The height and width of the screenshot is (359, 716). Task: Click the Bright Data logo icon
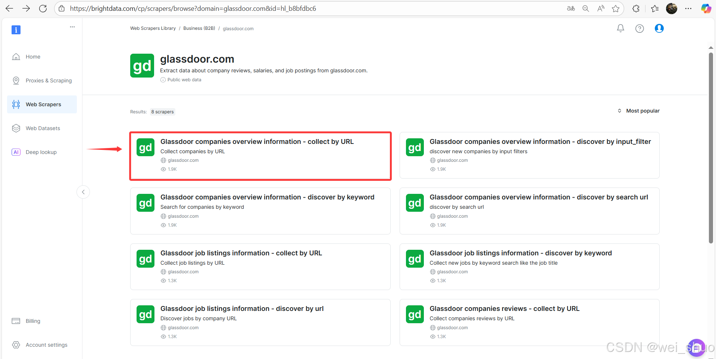pyautogui.click(x=16, y=30)
